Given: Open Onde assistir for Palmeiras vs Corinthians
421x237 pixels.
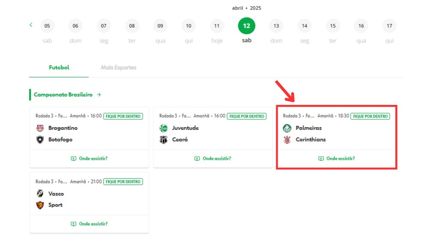Looking at the screenshot, I should pyautogui.click(x=336, y=159).
